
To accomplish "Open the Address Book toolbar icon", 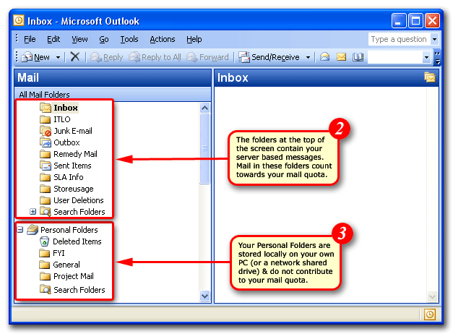I will point(358,57).
